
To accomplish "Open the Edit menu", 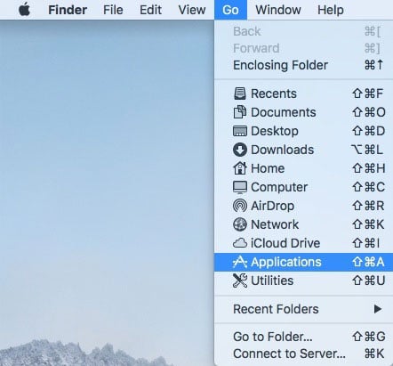I will tap(150, 10).
